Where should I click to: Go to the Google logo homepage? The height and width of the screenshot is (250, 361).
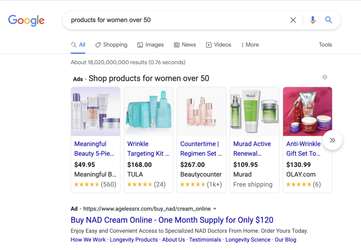[x=26, y=20]
